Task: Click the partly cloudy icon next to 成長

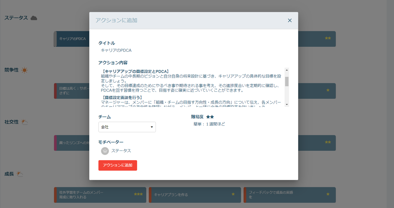Action: 20,174
